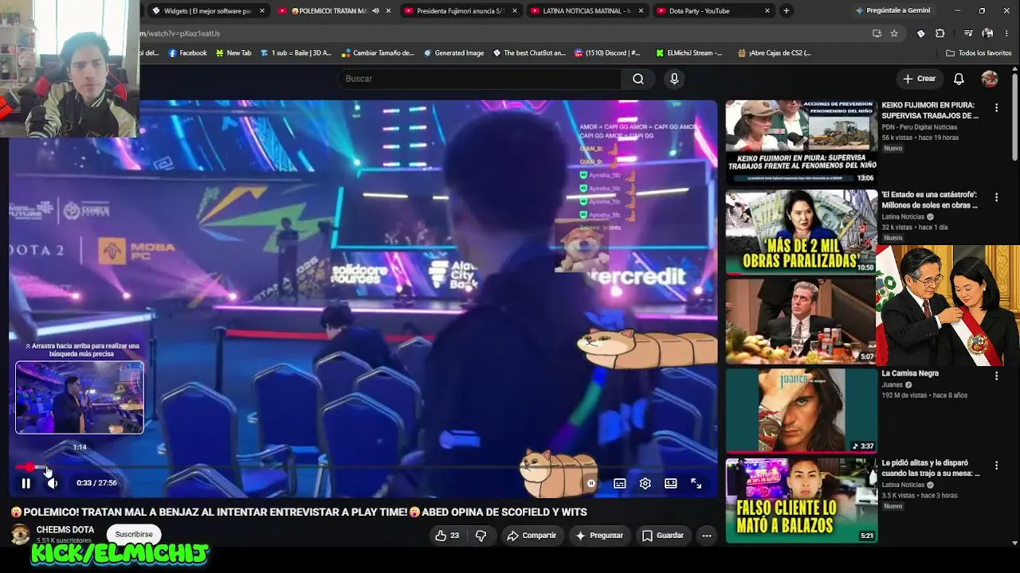
Task: Save video with the Guardar button
Action: click(x=663, y=536)
